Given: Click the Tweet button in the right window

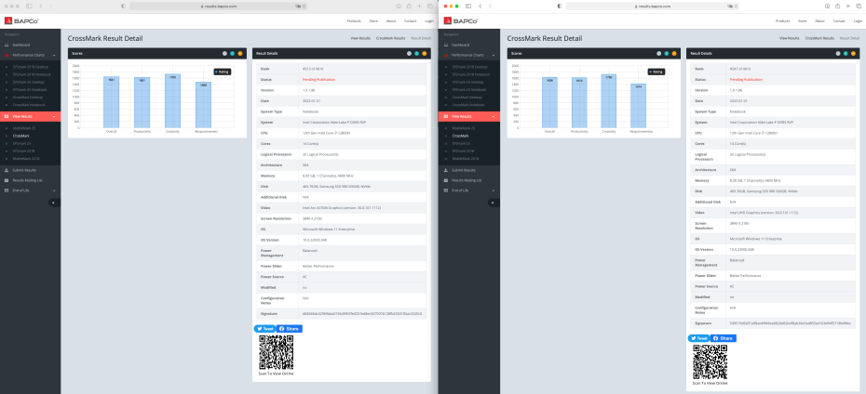Looking at the screenshot, I should point(698,338).
